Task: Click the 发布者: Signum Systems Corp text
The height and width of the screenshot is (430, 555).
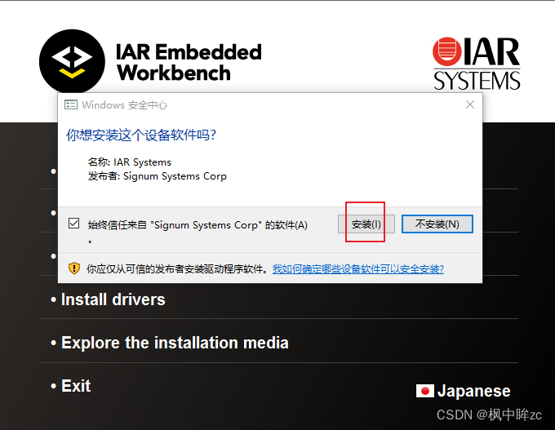Action: tap(158, 176)
